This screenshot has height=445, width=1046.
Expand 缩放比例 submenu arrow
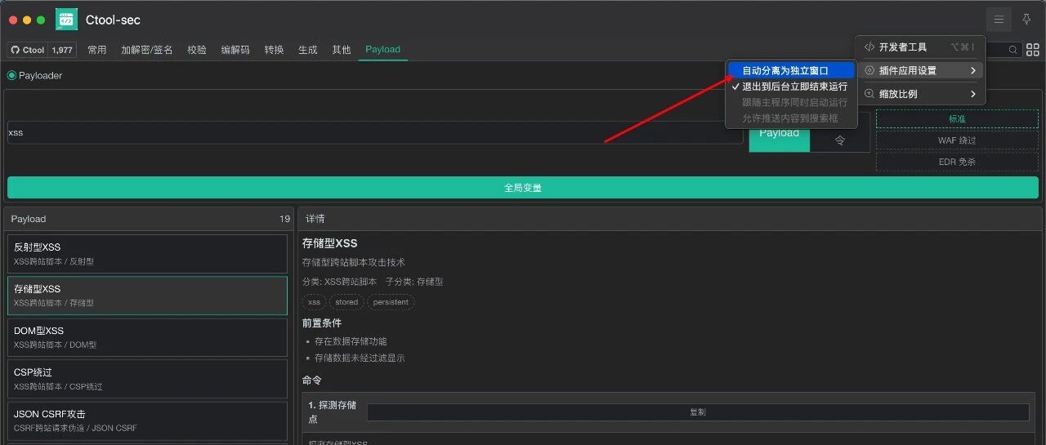[973, 94]
